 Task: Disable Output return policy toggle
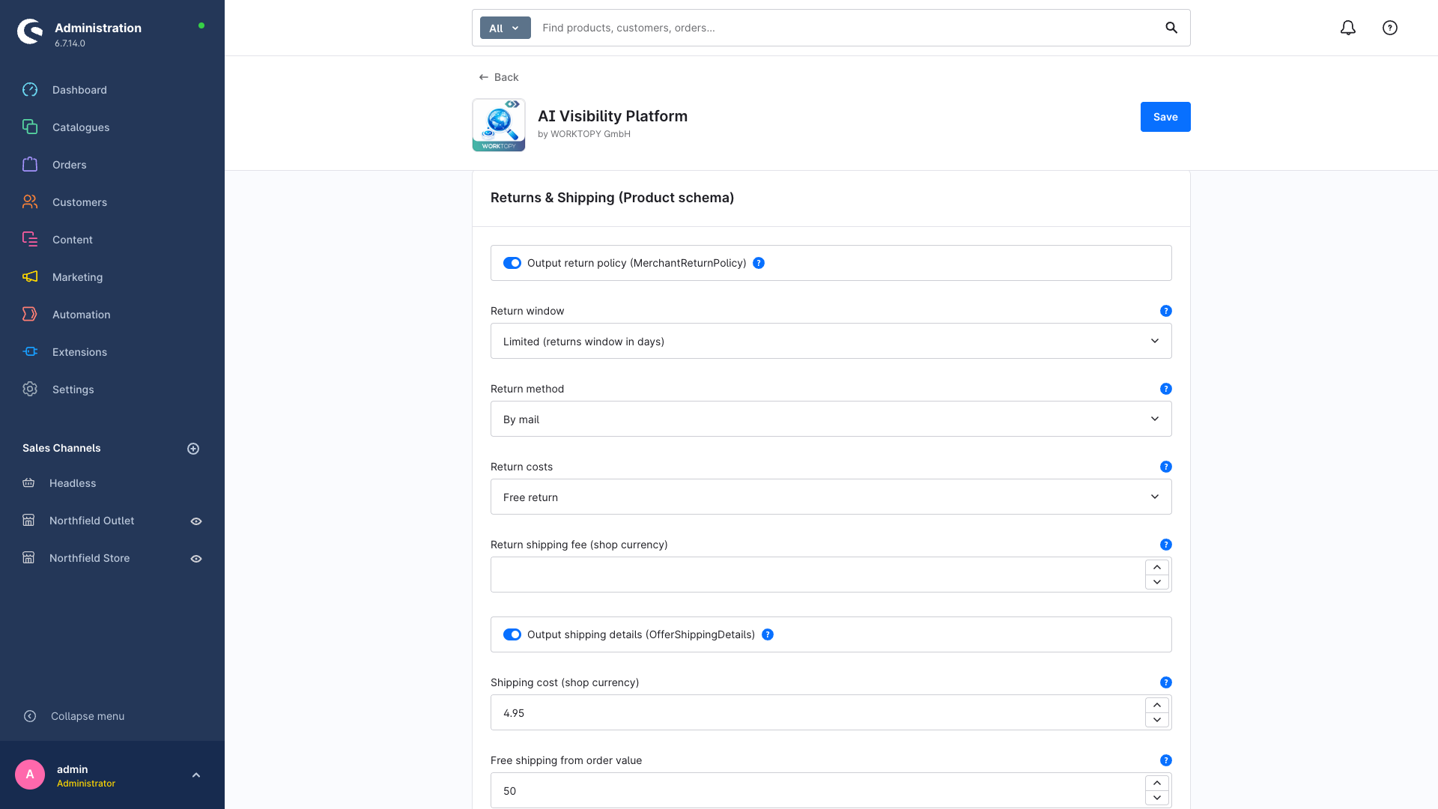[x=512, y=263]
